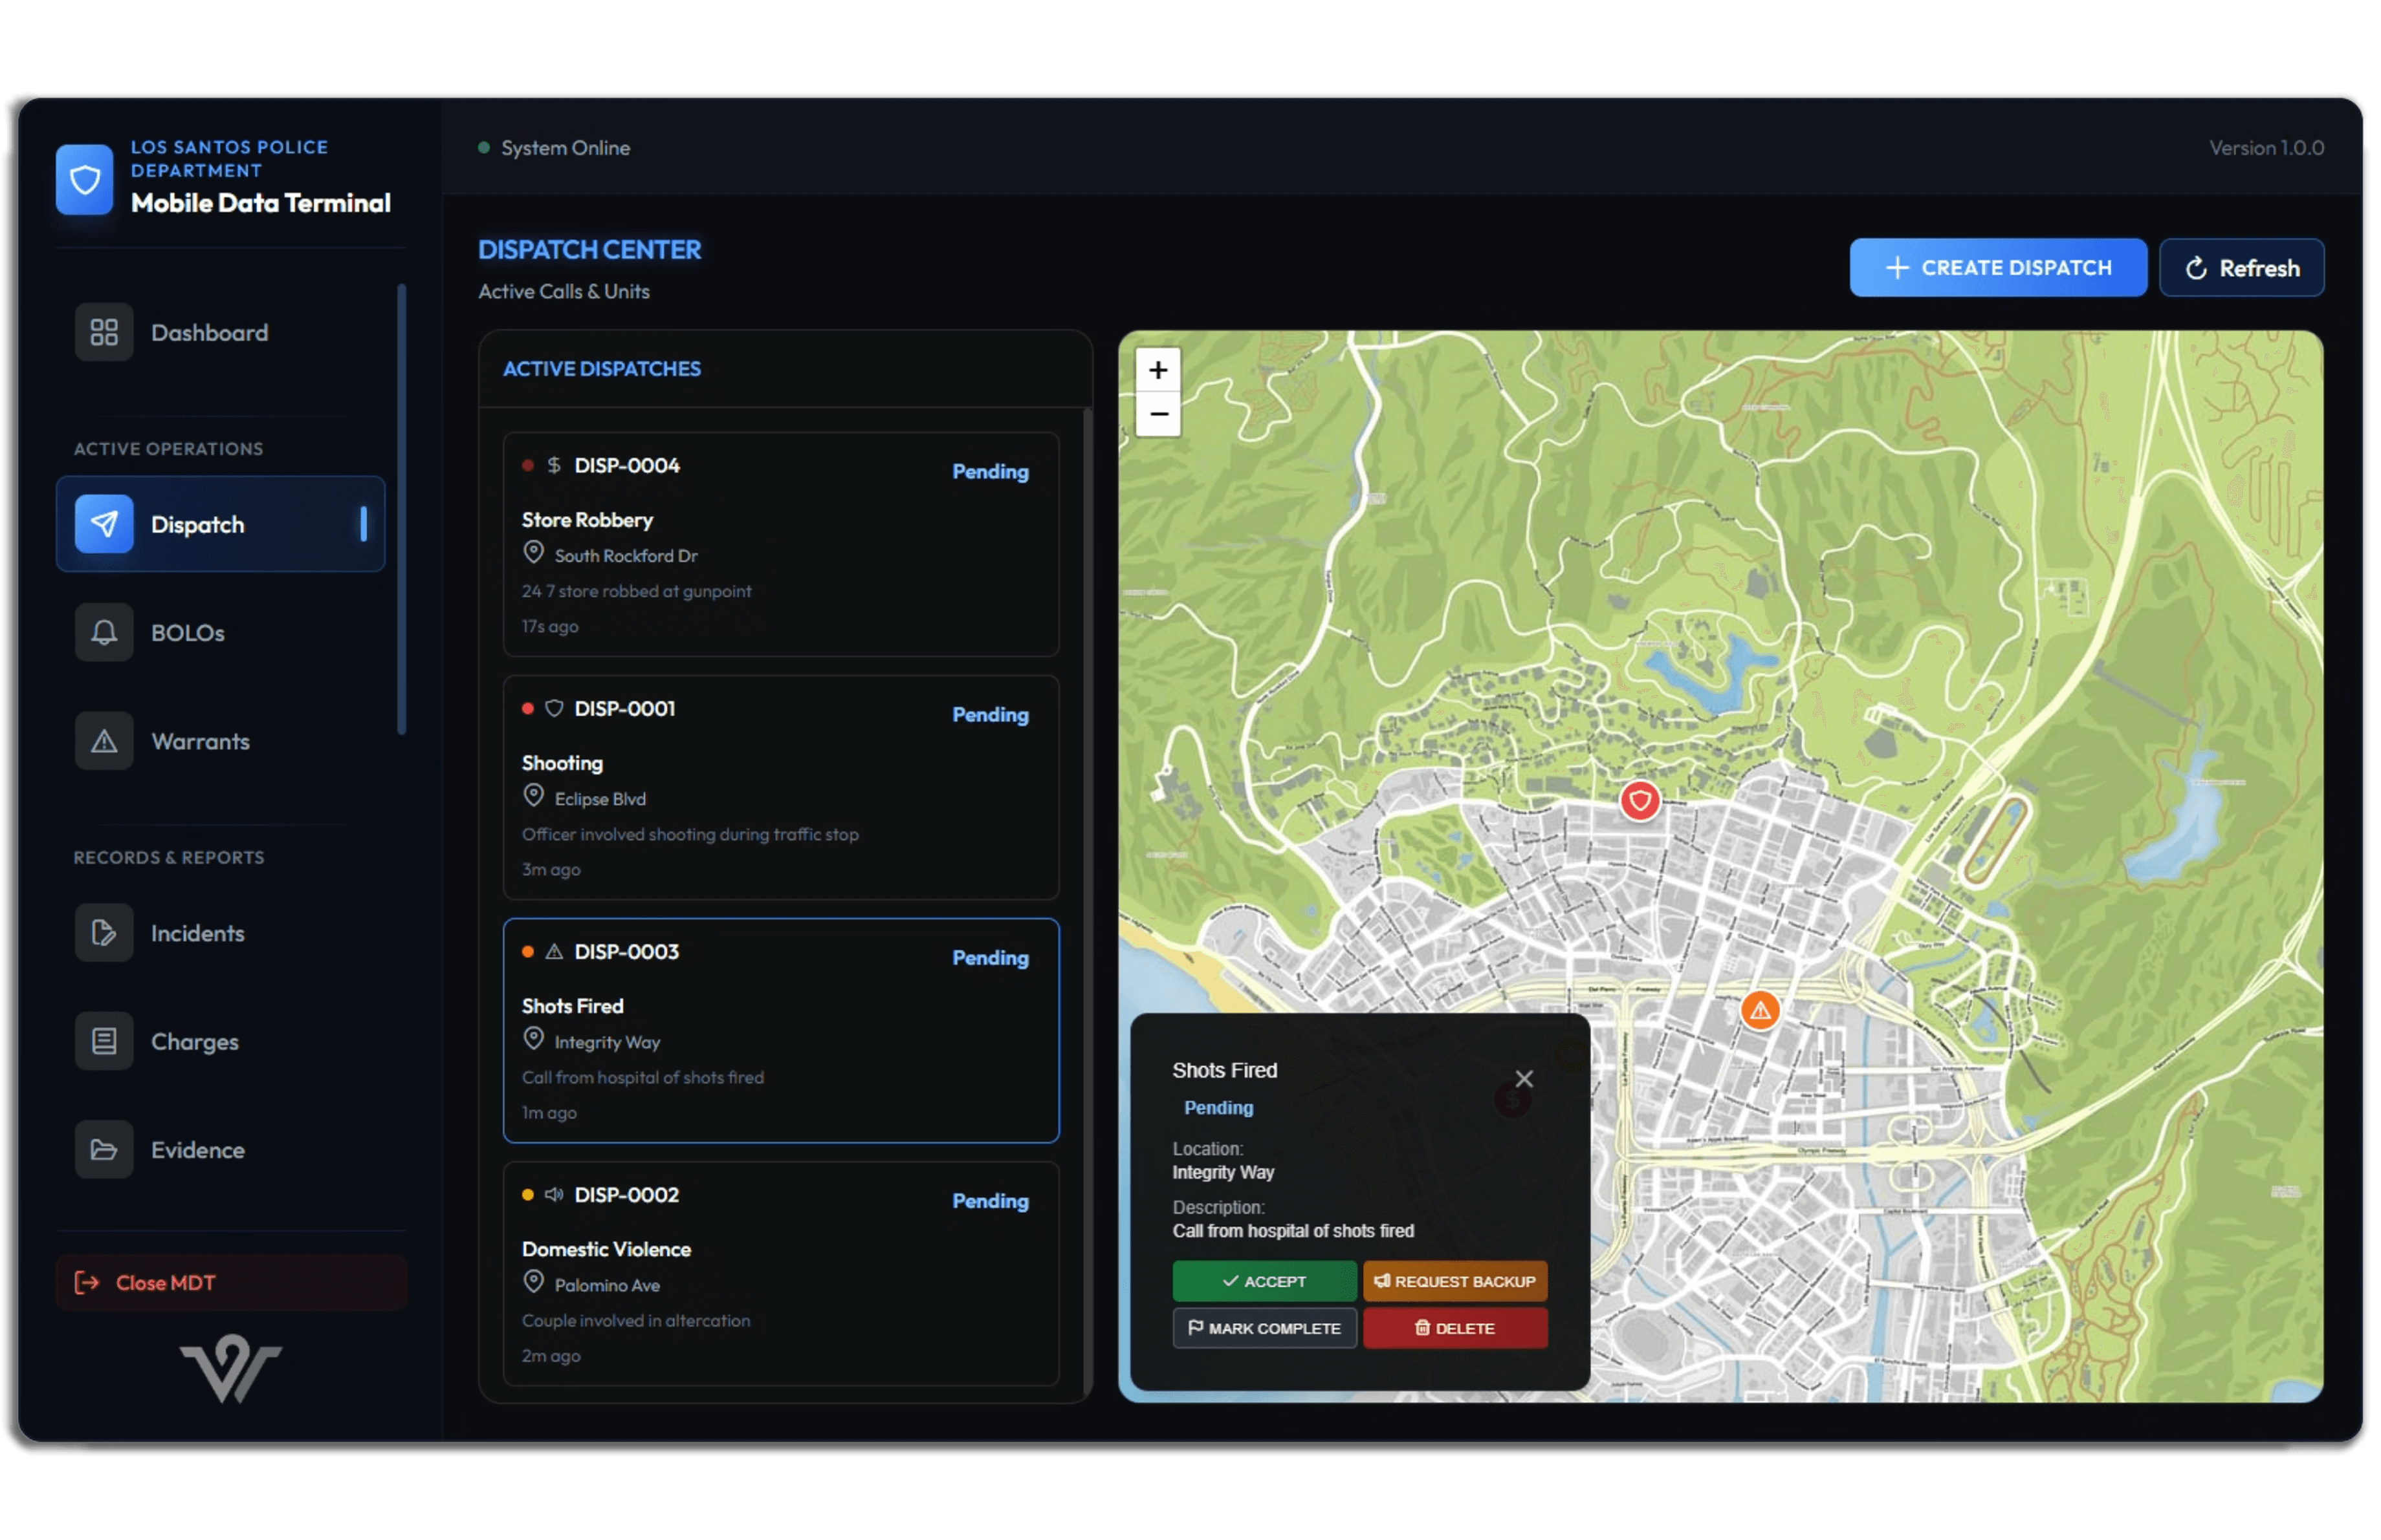Accept the Shots Fired dispatch
Image resolution: width=2381 pixels, height=1540 pixels.
1264,1281
